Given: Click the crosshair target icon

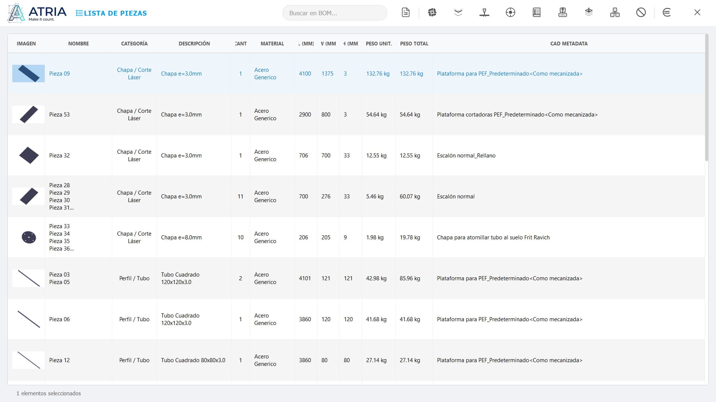Looking at the screenshot, I should 511,13.
